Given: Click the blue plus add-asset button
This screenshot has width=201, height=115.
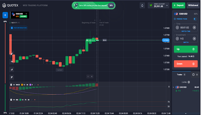Looking at the screenshot, I should point(5,15).
